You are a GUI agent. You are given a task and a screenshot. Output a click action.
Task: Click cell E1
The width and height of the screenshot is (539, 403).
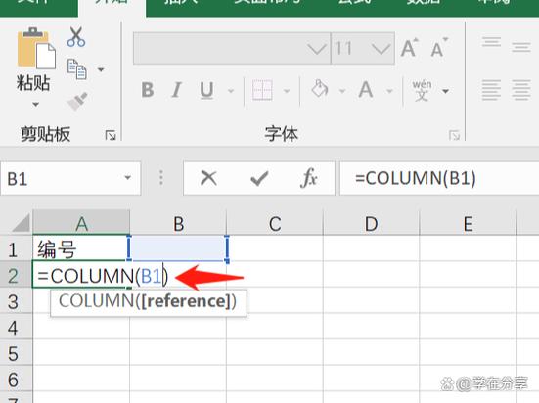468,248
